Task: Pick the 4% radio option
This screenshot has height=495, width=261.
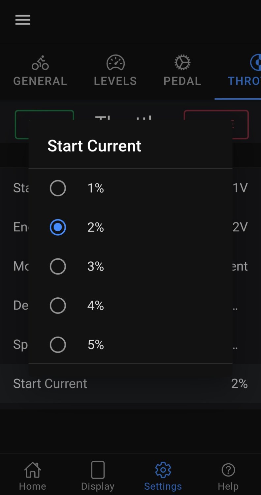Action: coord(58,306)
